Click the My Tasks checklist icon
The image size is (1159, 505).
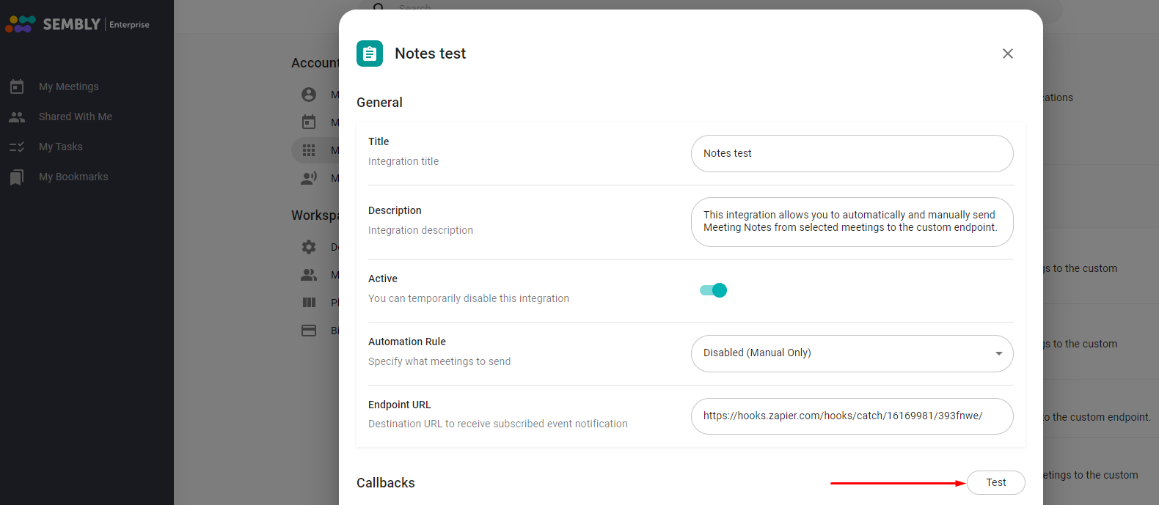coord(17,147)
